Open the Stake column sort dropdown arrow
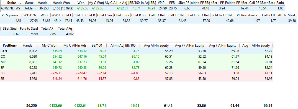 pyautogui.click(x=20, y=3)
